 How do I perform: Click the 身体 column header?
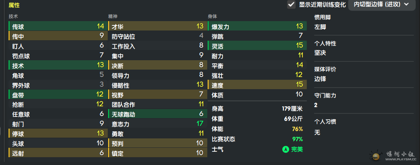point(212,16)
